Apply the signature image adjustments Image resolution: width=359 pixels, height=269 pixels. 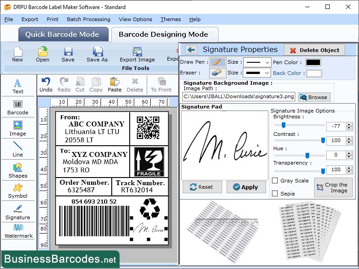click(x=246, y=187)
